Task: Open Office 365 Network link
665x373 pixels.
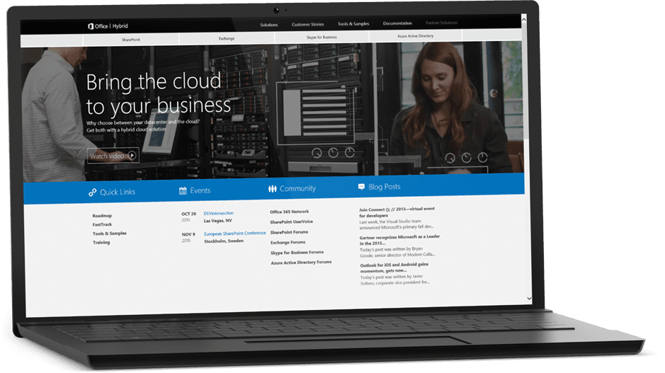Action: (x=289, y=212)
